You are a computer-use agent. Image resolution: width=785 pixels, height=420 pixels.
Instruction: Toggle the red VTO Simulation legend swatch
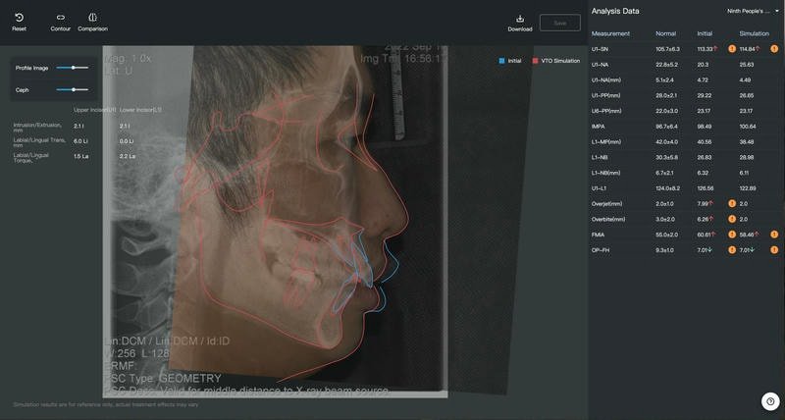click(x=535, y=61)
